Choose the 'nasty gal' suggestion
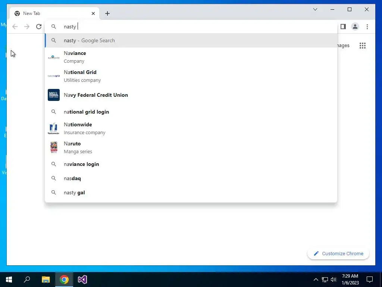The width and height of the screenshot is (382, 287). click(191, 192)
